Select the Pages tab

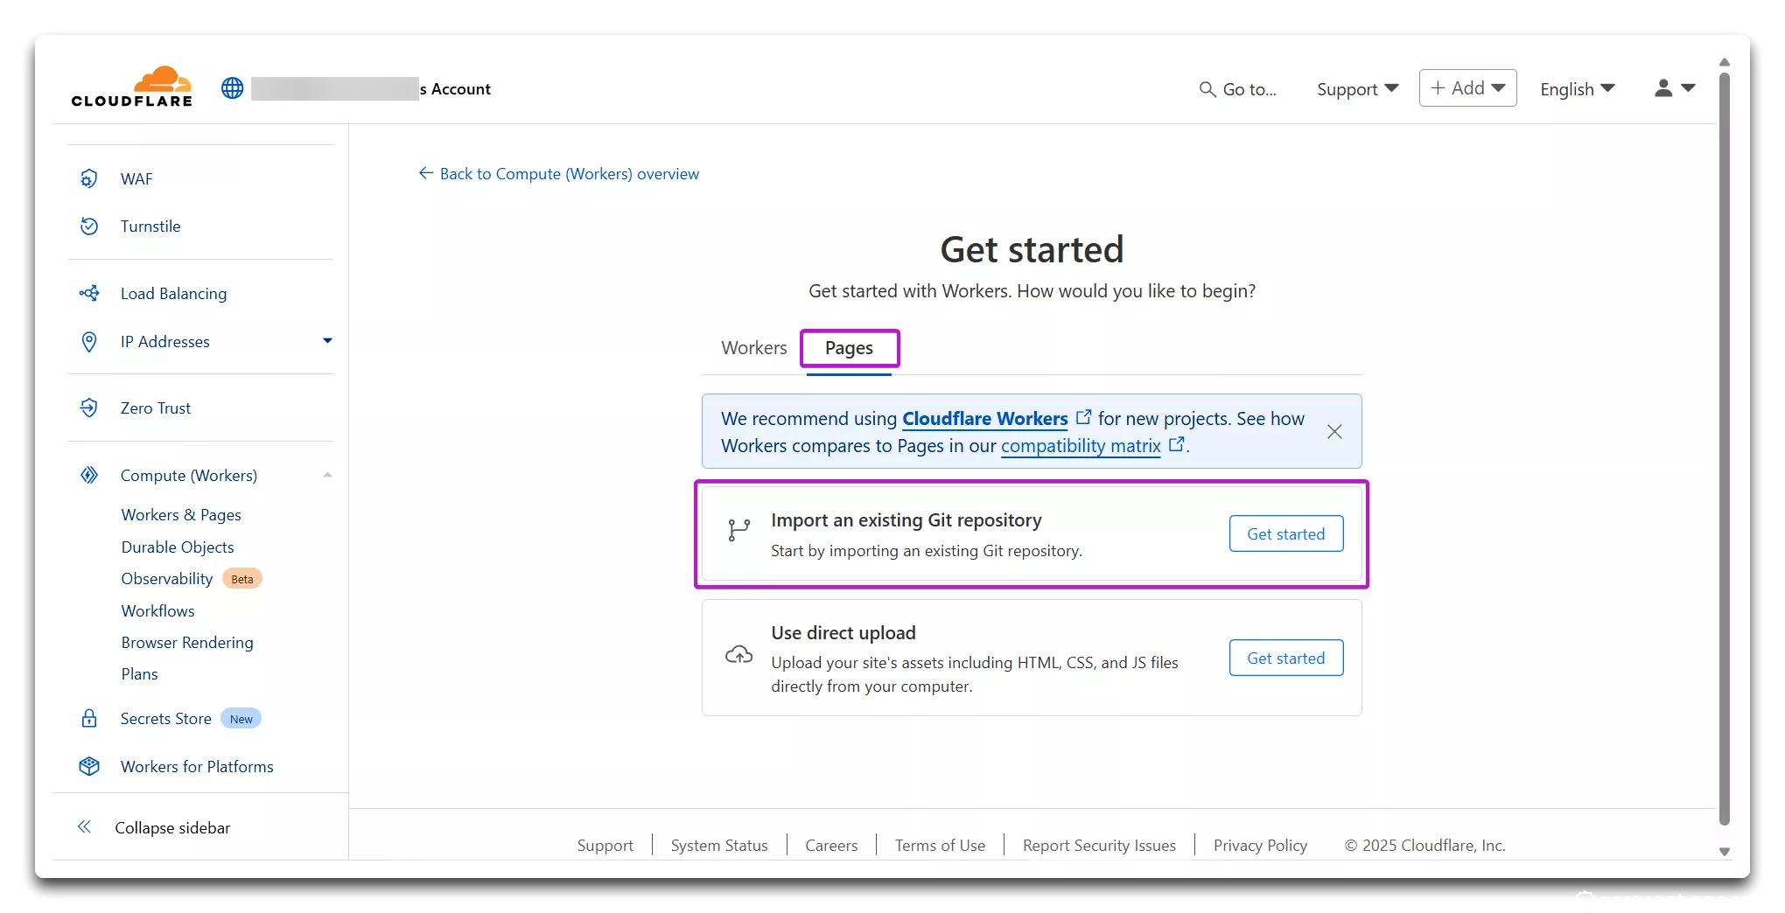pyautogui.click(x=849, y=348)
